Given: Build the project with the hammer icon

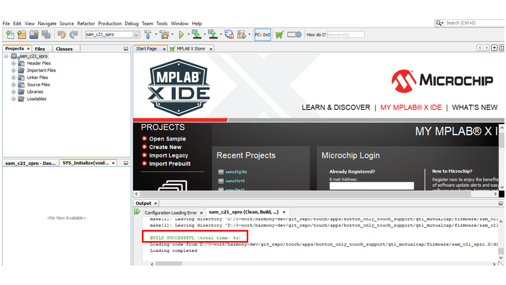Looking at the screenshot, I should (148, 35).
